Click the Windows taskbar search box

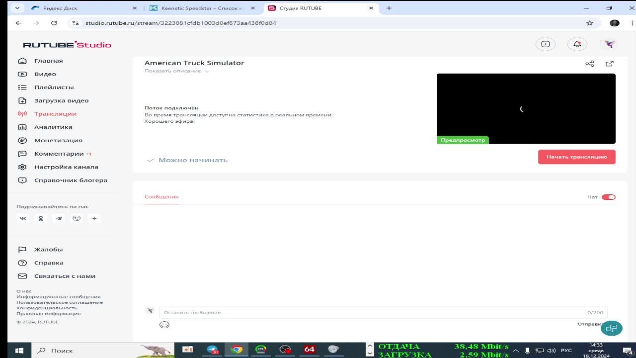[x=103, y=351]
